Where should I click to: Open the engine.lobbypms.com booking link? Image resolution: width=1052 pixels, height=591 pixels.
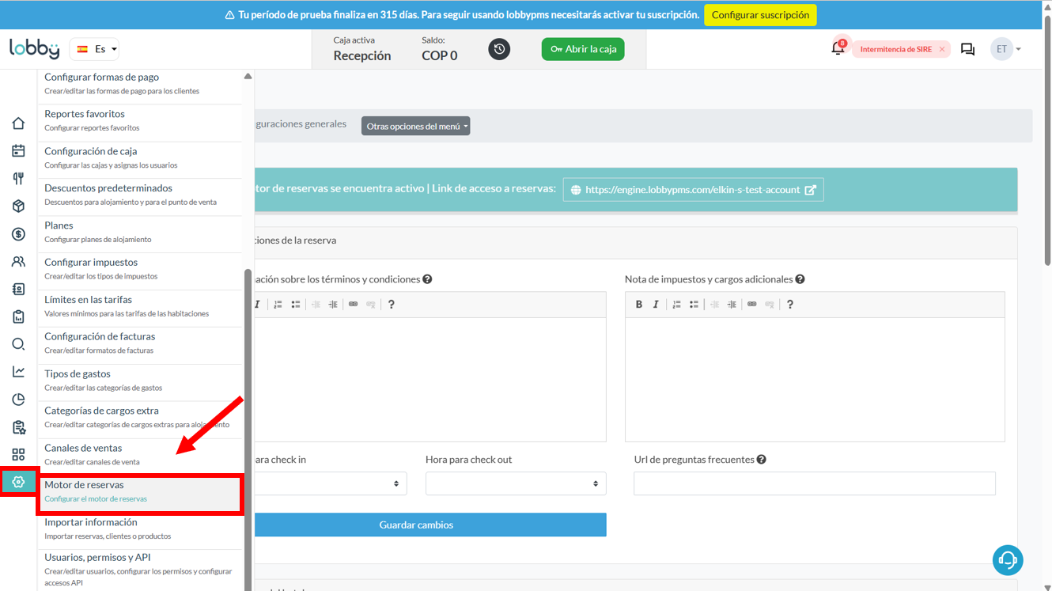[x=693, y=190]
